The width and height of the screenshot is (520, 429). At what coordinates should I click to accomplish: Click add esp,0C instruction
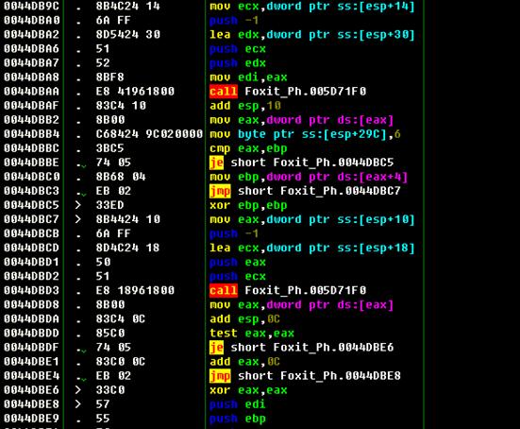(x=244, y=319)
